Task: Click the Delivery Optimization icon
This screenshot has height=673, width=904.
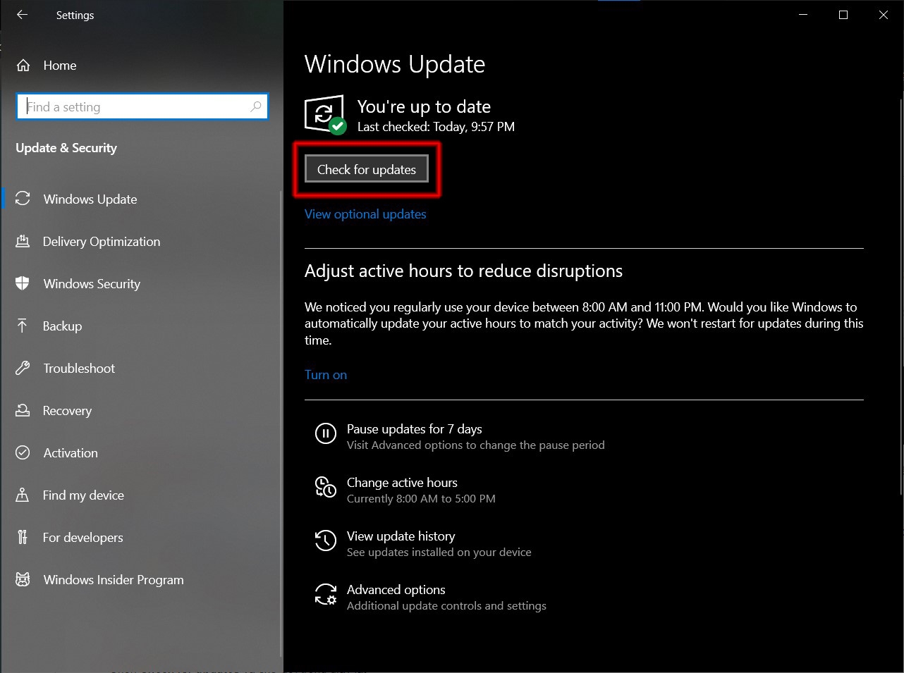Action: tap(23, 241)
